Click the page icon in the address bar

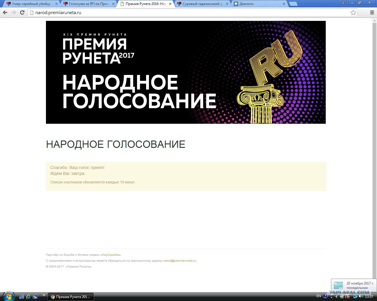(32, 13)
